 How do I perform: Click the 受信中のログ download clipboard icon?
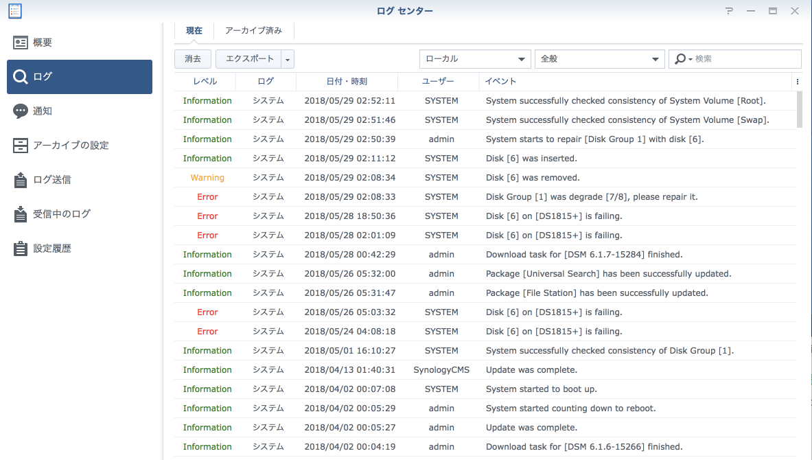pyautogui.click(x=21, y=214)
